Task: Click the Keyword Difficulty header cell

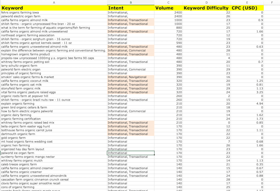Action: click(x=207, y=8)
